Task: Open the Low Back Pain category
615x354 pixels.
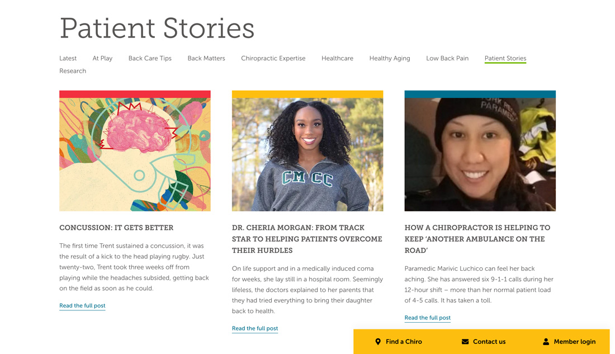Action: 447,58
